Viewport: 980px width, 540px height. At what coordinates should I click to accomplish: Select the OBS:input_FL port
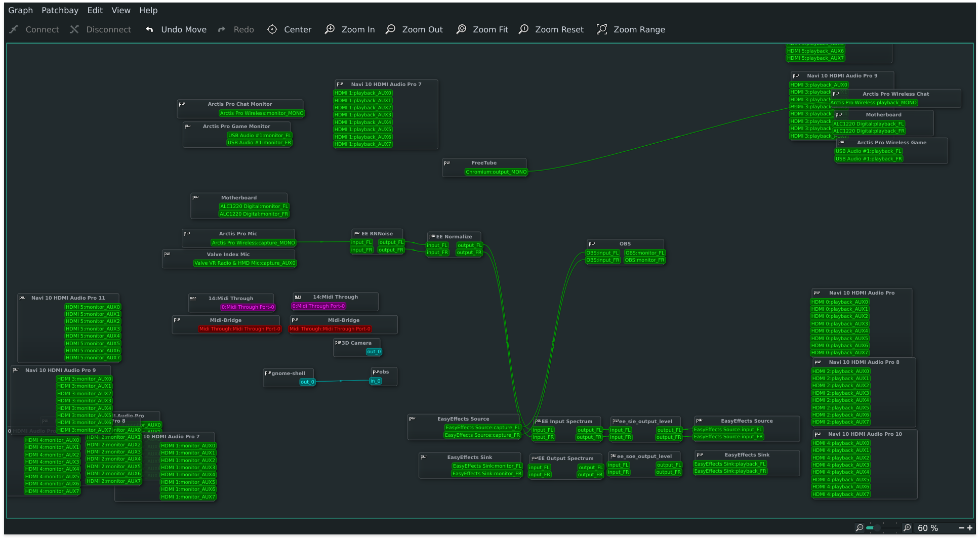click(602, 253)
